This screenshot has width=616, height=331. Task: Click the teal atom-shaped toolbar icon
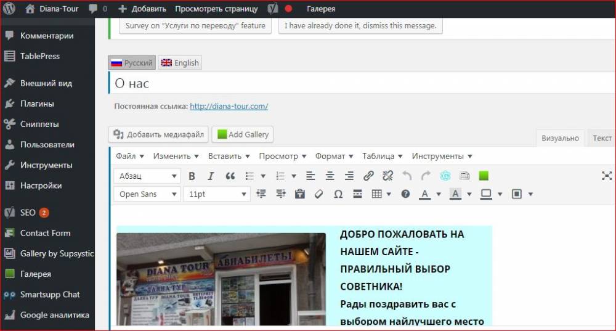click(x=445, y=176)
